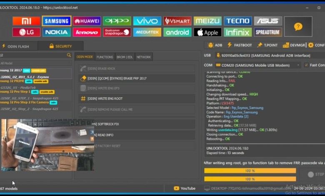Open the Fastboot tool

pyautogui.click(x=240, y=45)
